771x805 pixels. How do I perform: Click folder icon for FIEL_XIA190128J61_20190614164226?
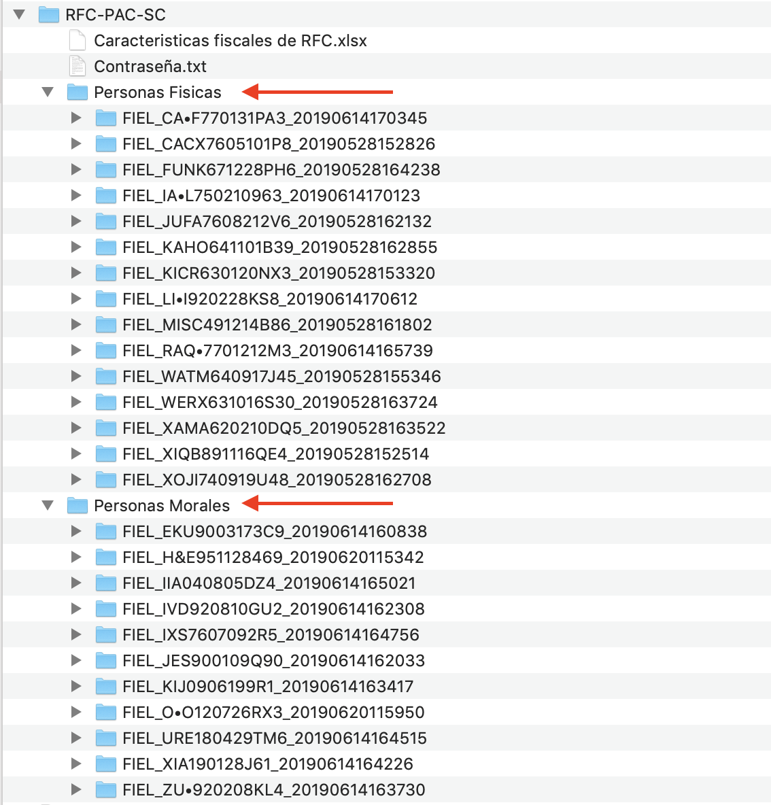(x=106, y=764)
